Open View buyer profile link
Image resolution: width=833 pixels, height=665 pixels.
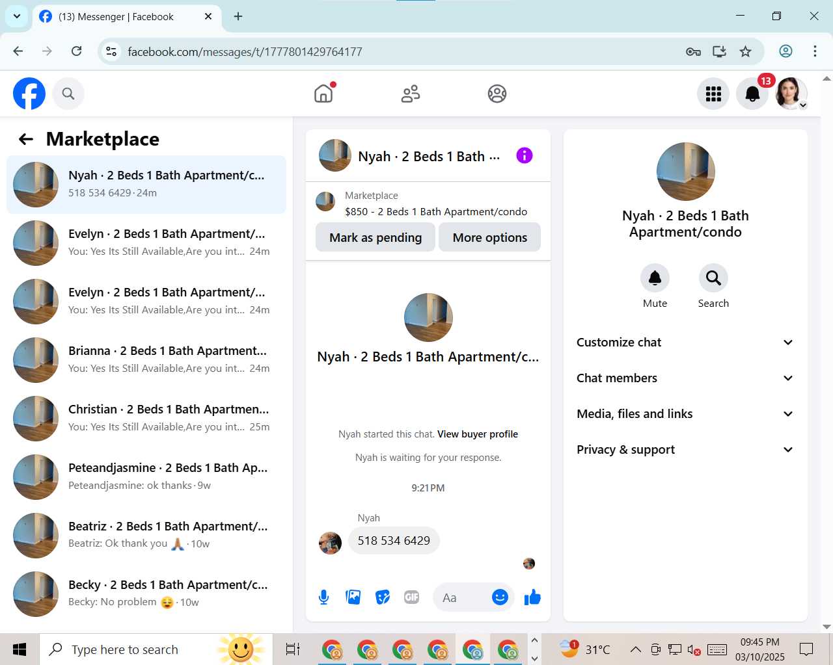coord(478,434)
